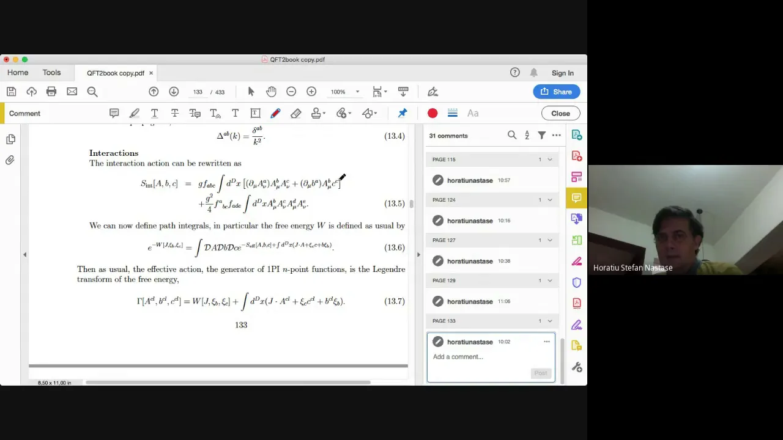Click the Save file icon
This screenshot has height=440, width=783.
click(x=11, y=92)
